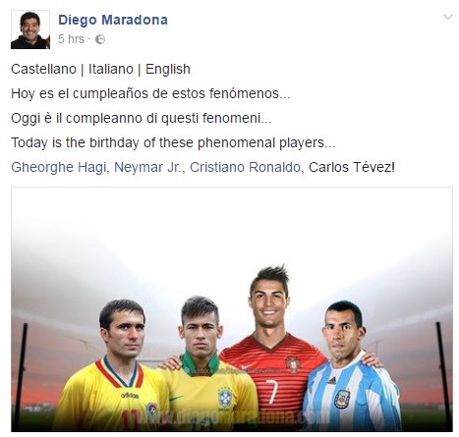Click the adidas logo on the yellow jersey
Screen dimensions: 459x437
point(130,396)
